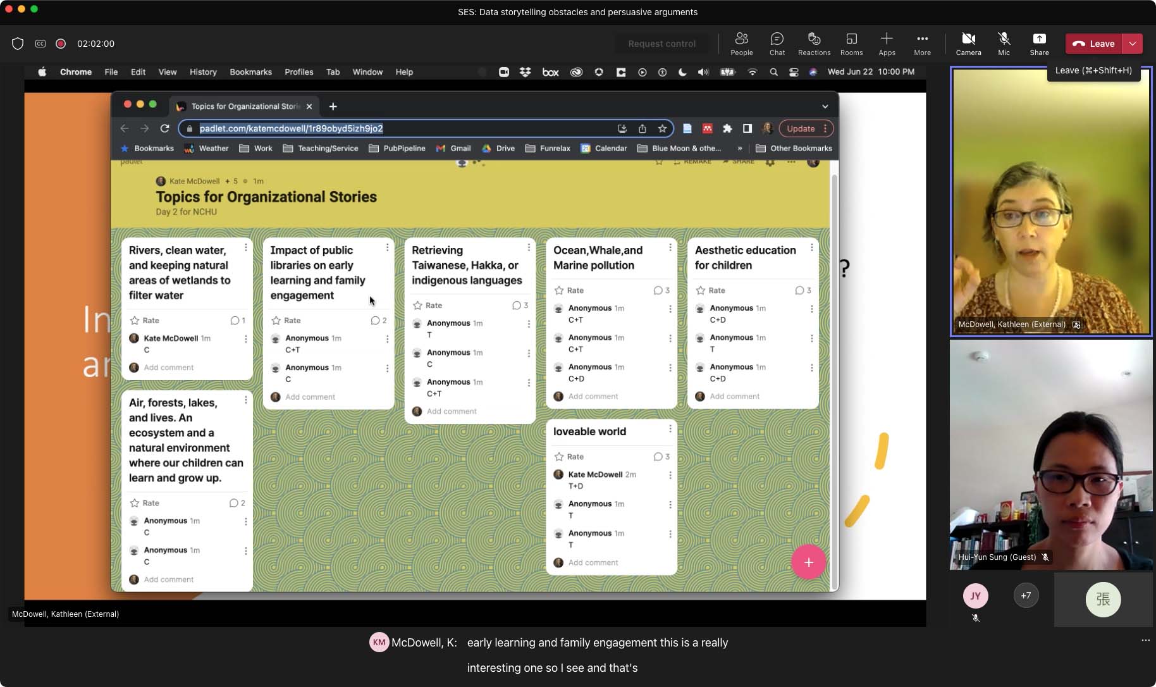
Task: Click the recording indicator icon
Action: pyautogui.click(x=61, y=44)
